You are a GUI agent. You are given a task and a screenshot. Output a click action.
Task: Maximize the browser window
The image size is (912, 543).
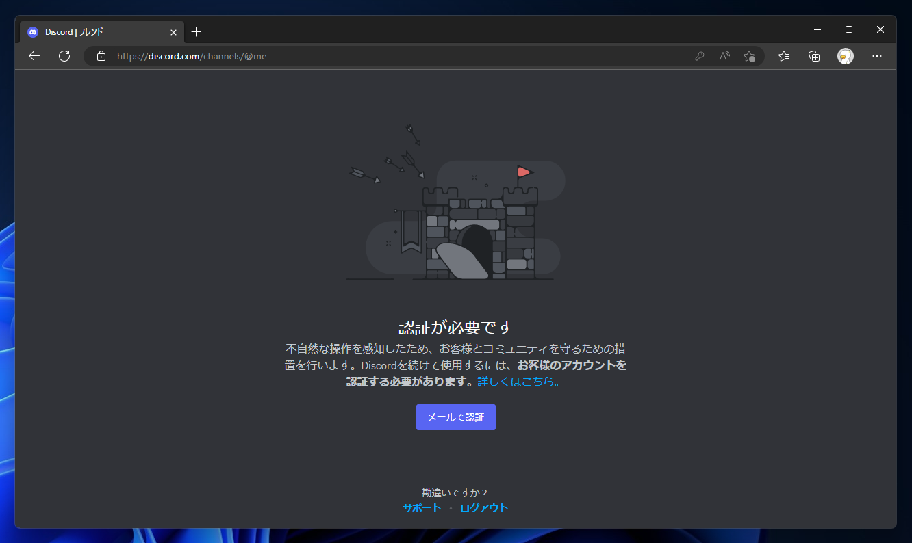click(x=848, y=29)
